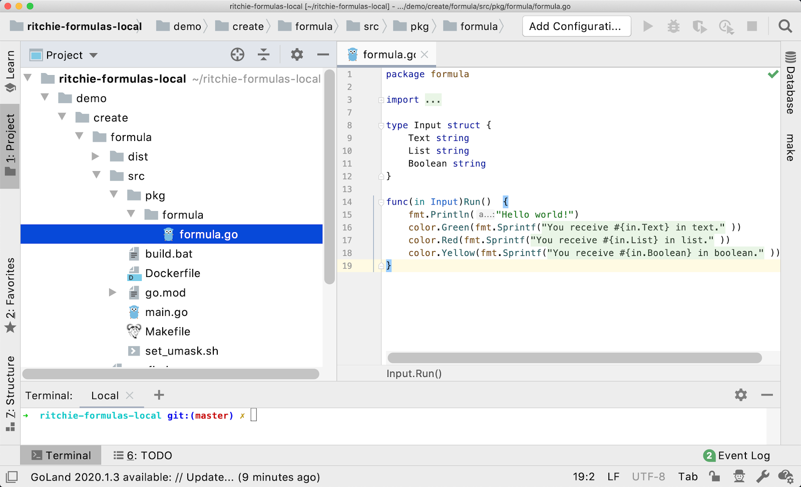
Task: Click the Run button in toolbar
Action: 648,26
